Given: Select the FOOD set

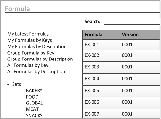Looking at the screenshot, I should [32, 97].
